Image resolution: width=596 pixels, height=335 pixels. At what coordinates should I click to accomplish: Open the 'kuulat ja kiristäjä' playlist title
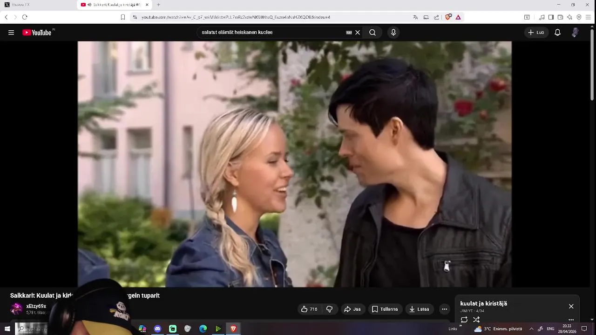click(484, 303)
